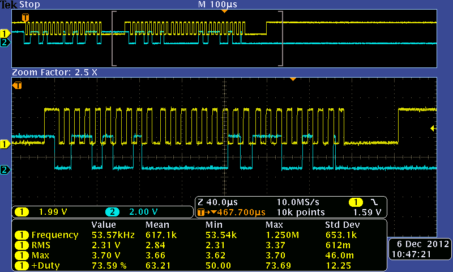Viewport: 453px width, 272px height.
Task: Click the 73.59 % duty value
Action: [109, 266]
